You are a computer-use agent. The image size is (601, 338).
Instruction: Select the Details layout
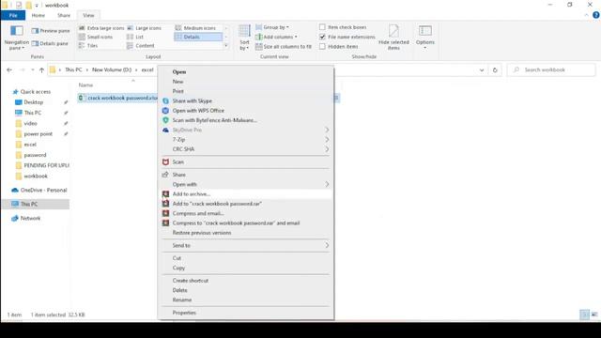pos(198,37)
